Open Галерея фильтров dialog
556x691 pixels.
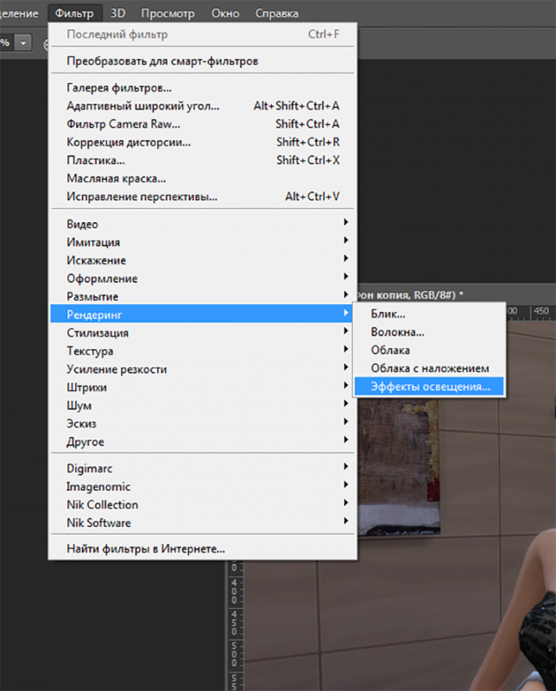[x=203, y=88]
